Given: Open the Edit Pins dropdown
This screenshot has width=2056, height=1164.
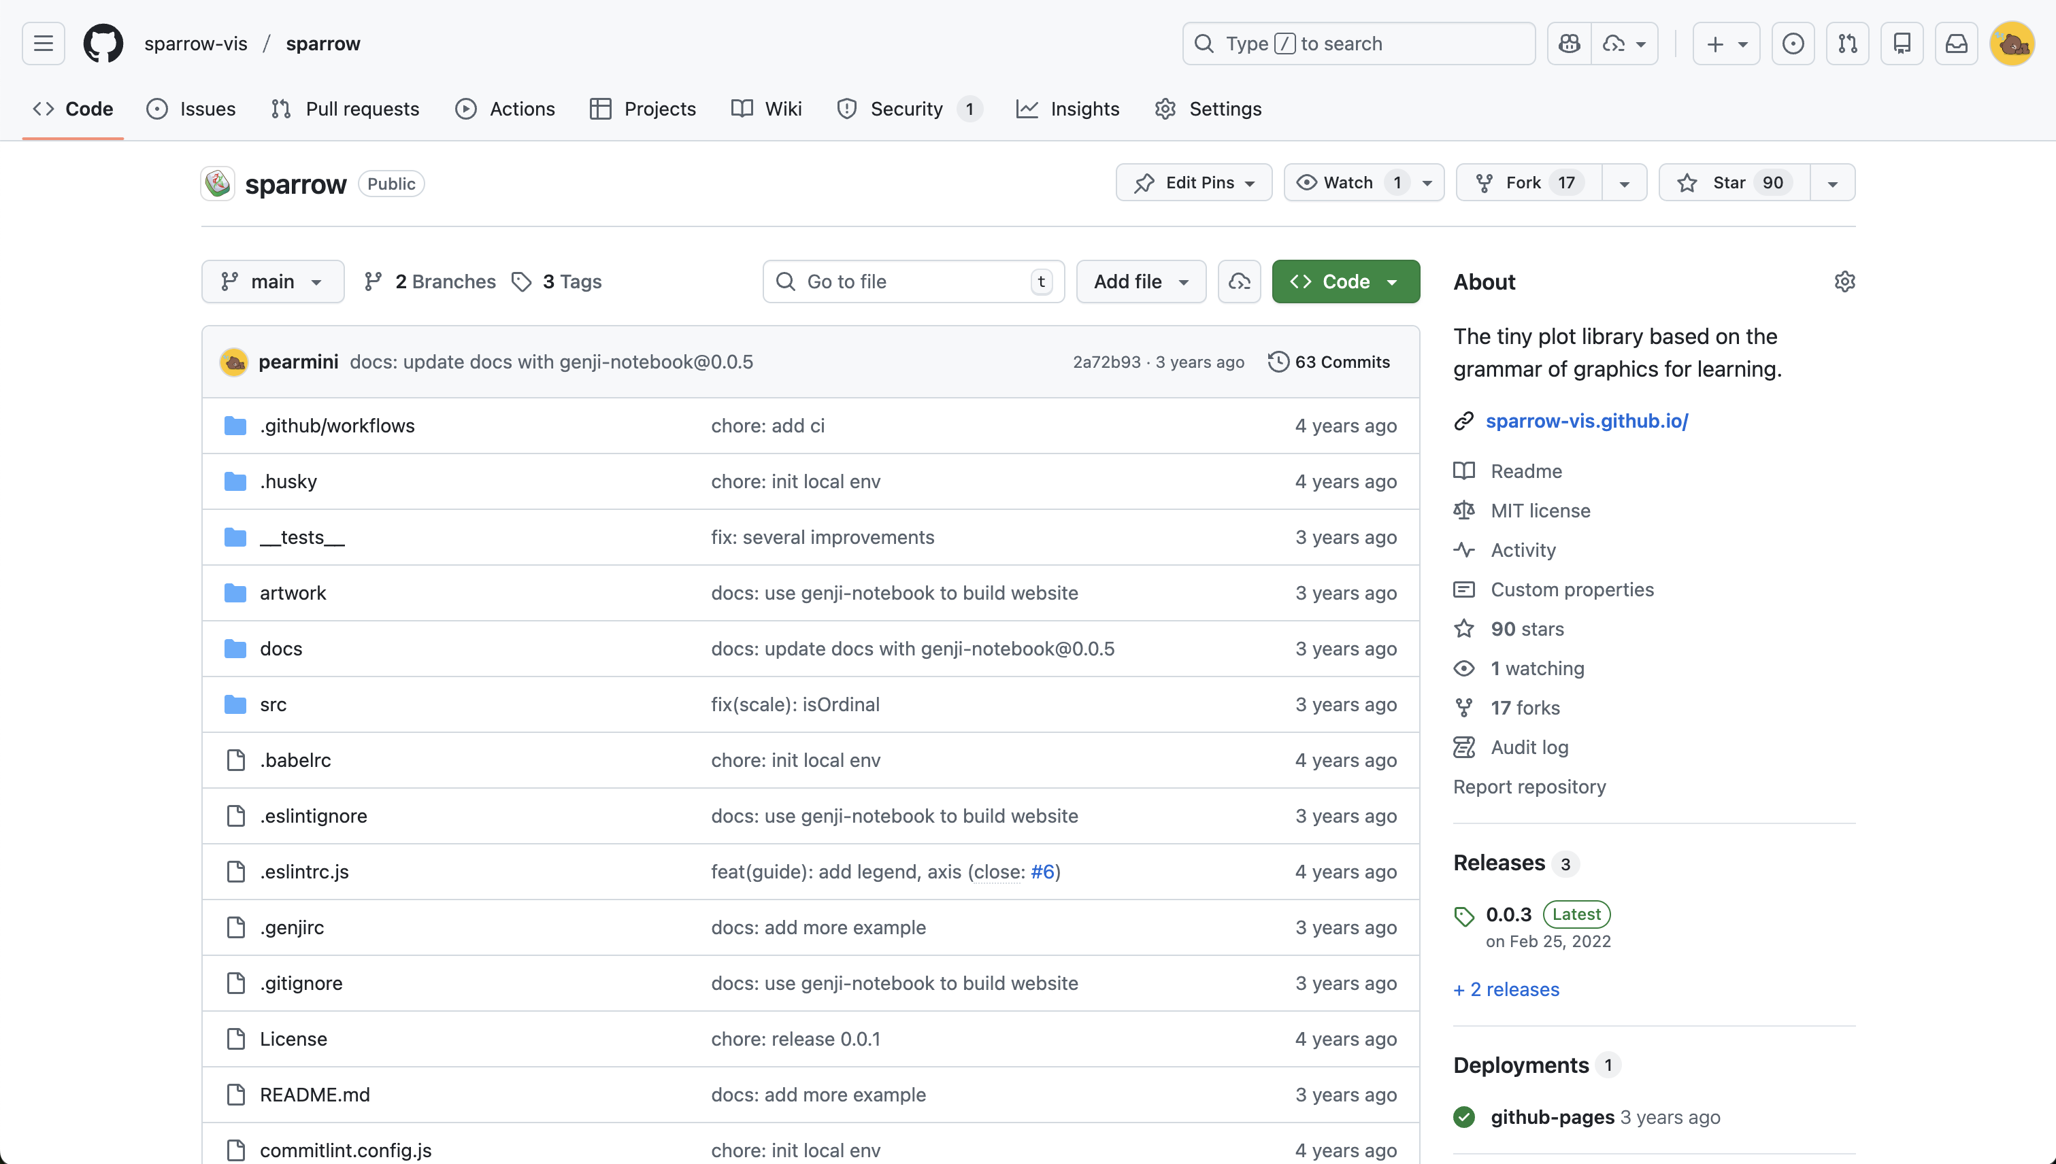Looking at the screenshot, I should [x=1193, y=183].
